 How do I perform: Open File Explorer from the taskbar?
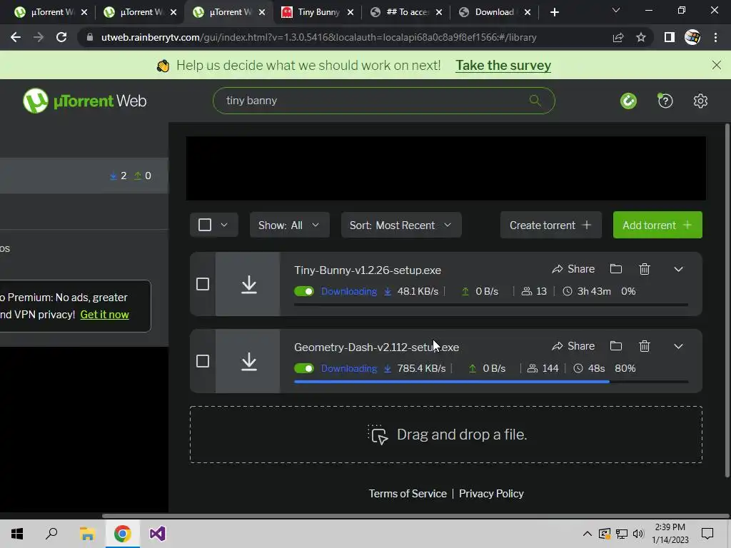click(87, 534)
